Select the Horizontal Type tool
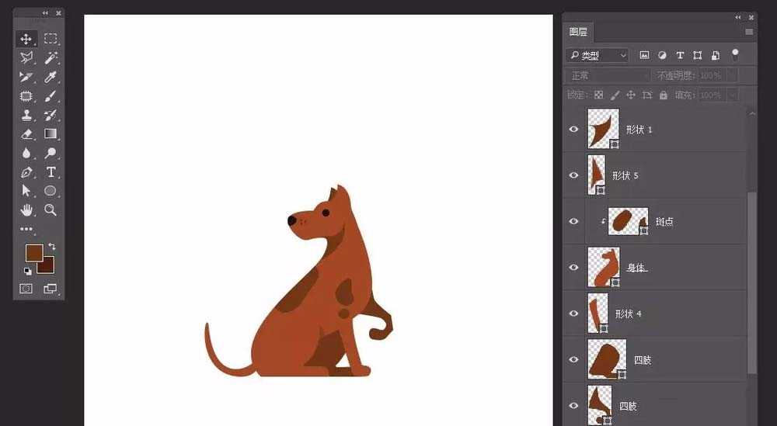This screenshot has width=777, height=426. tap(51, 171)
